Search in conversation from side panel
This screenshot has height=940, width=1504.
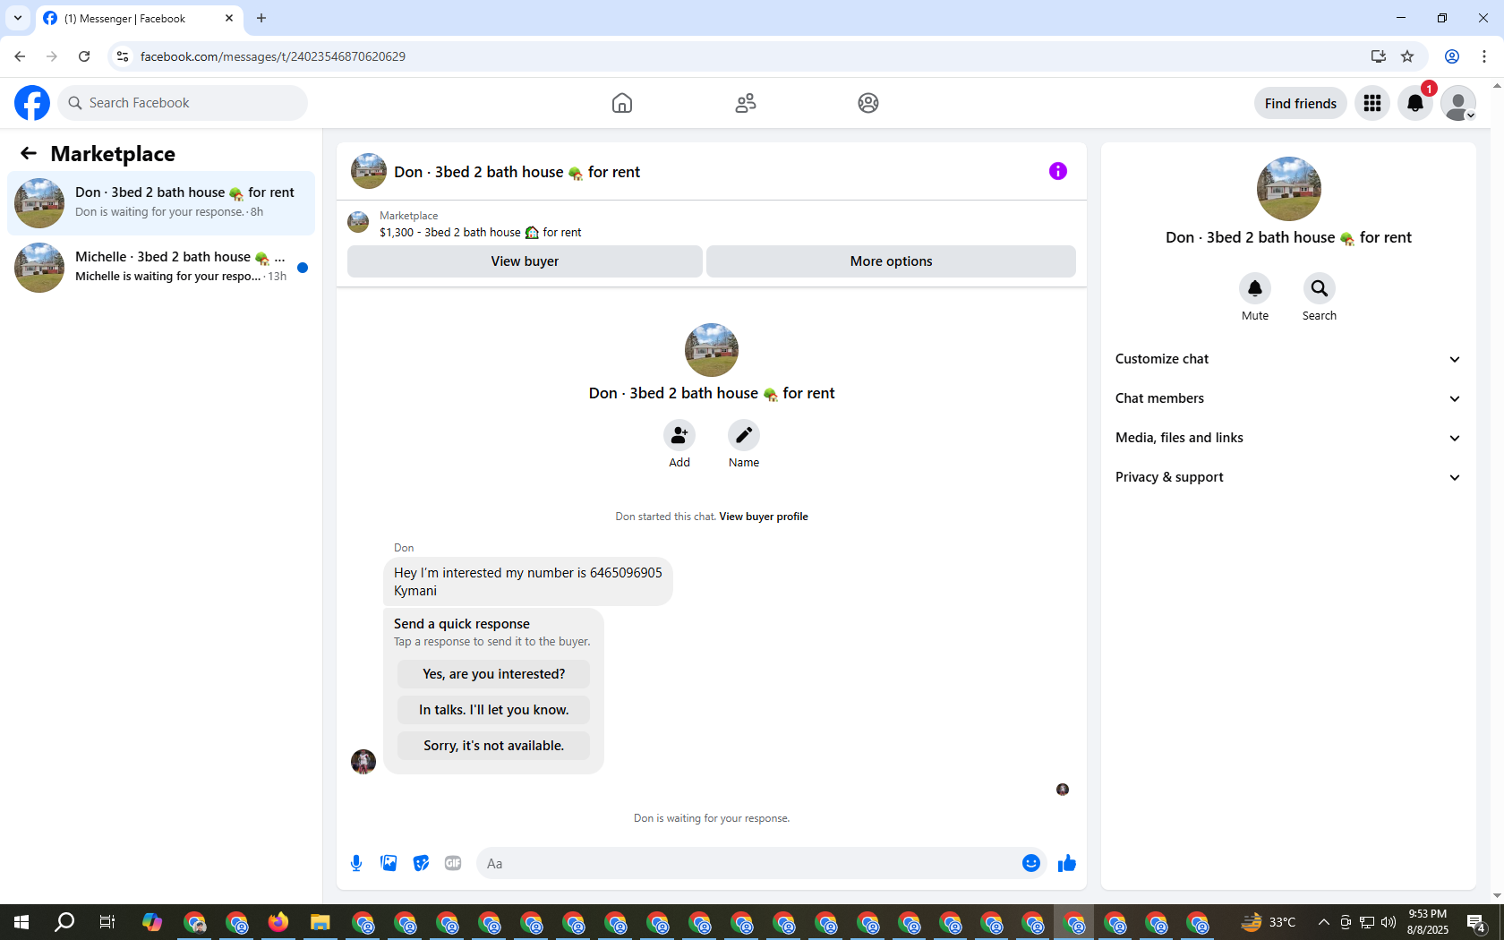1320,288
